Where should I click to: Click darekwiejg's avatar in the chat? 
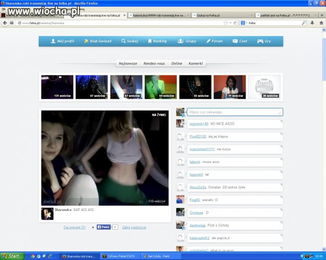[180, 225]
